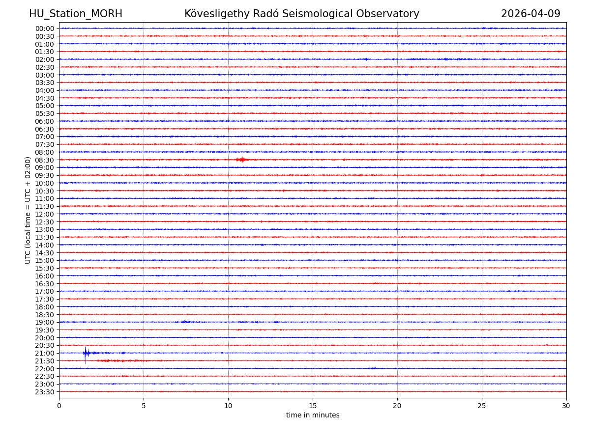Click the x-axis tick label 5
Screen dimensions: 590x442
point(144,406)
